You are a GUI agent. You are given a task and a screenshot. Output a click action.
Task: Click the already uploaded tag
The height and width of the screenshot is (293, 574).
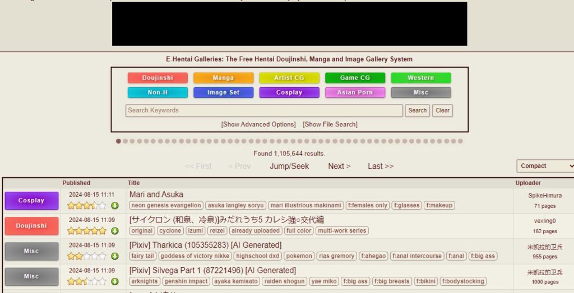tap(256, 231)
